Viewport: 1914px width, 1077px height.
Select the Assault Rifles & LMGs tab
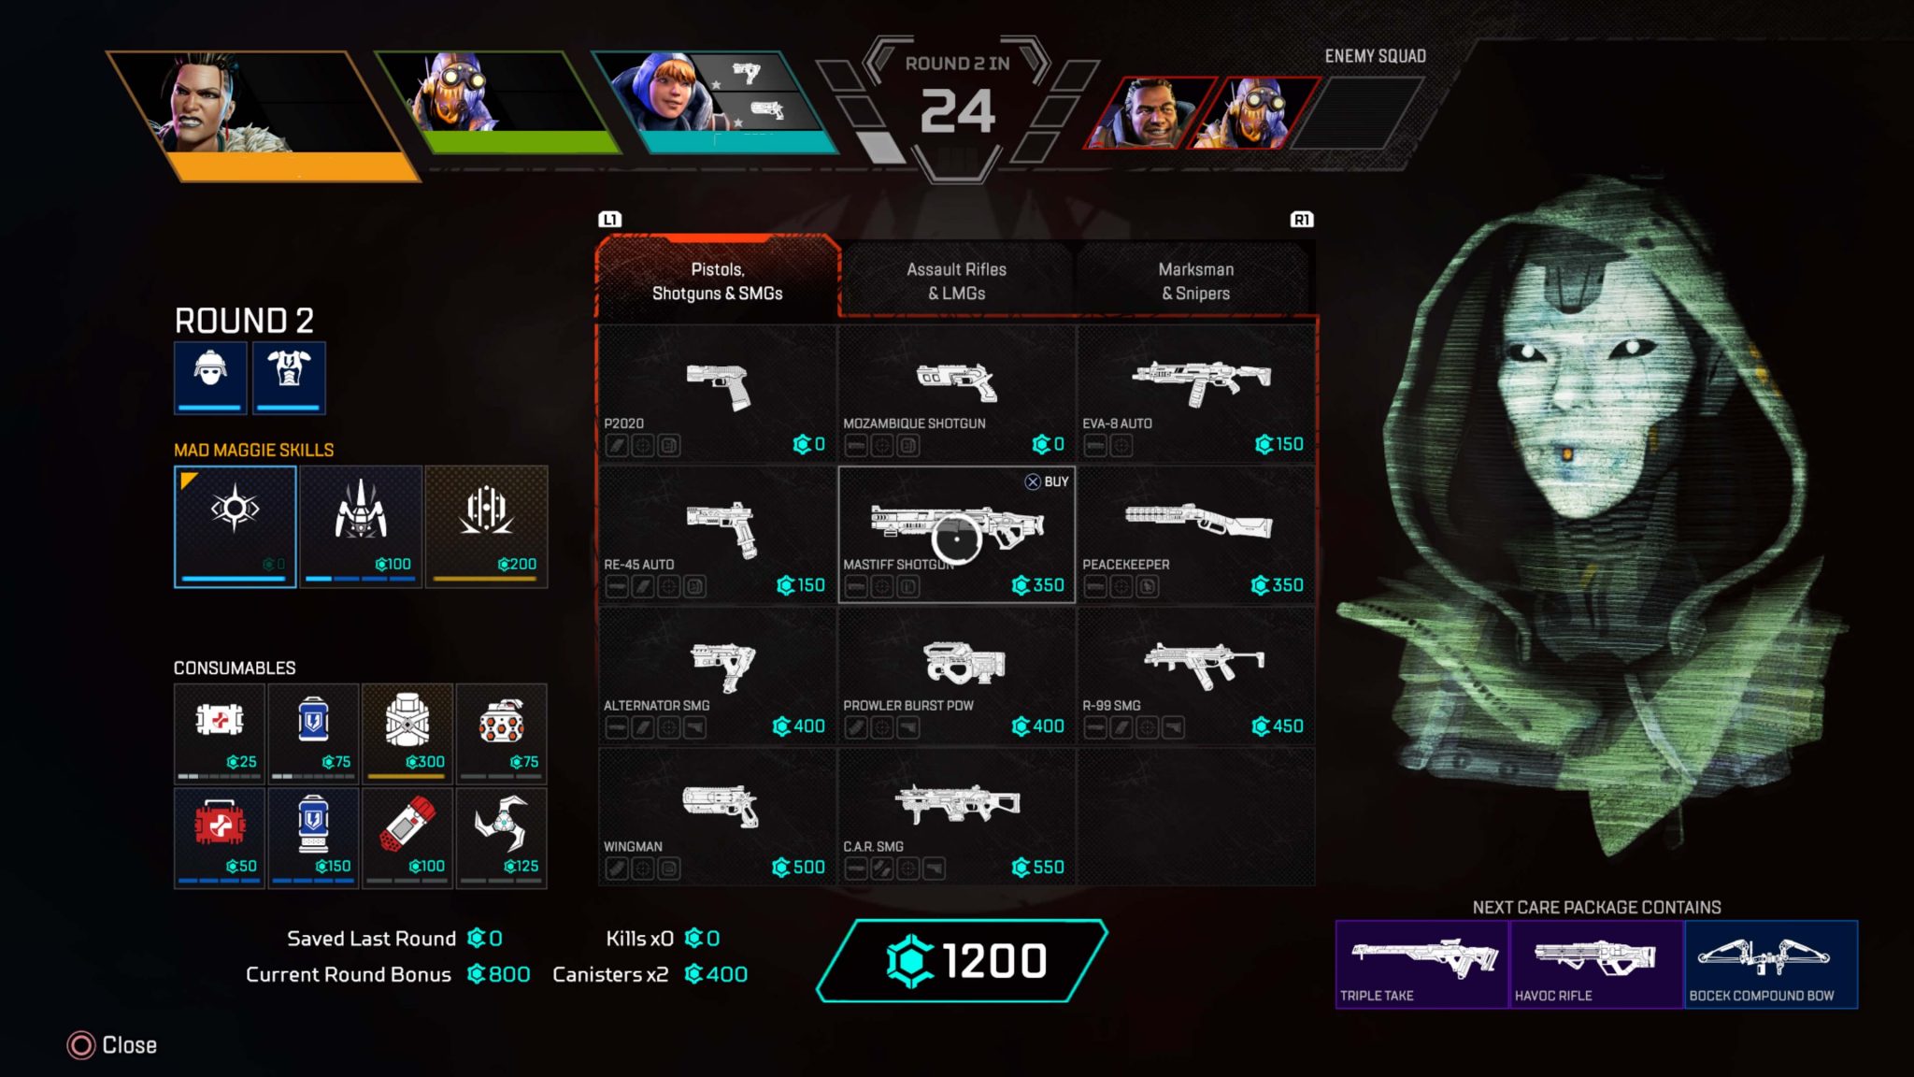[956, 280]
